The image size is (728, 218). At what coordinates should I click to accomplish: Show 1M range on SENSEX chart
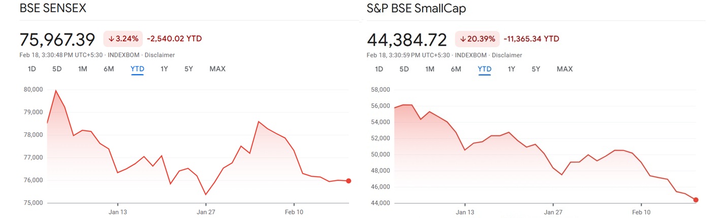[82, 69]
